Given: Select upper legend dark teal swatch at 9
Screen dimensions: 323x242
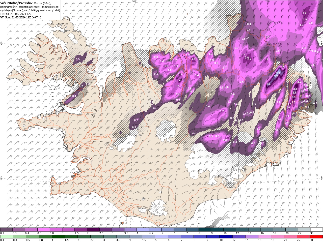Looking at the screenshot, I should click(217, 230).
